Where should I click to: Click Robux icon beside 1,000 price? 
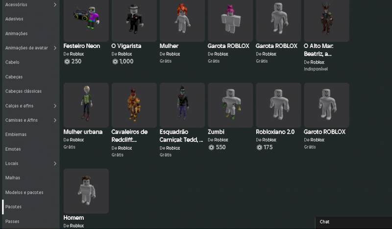(x=115, y=62)
